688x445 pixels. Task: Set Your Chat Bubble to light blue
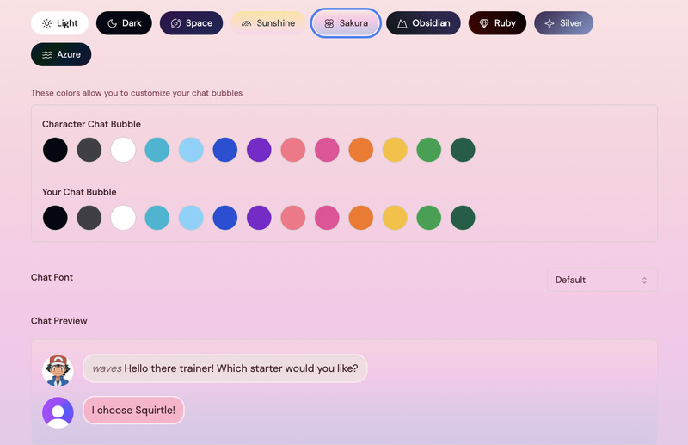click(x=191, y=218)
